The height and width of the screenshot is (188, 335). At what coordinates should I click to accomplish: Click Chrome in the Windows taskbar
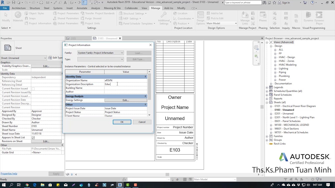pos(27,185)
